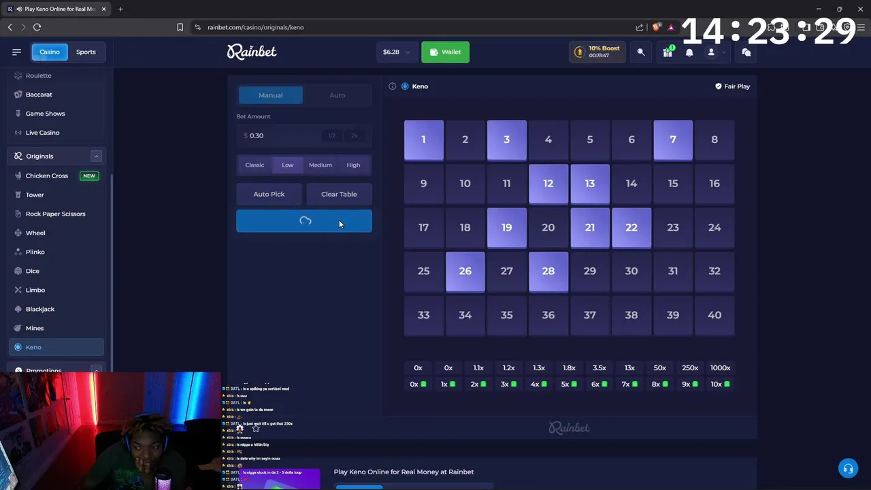This screenshot has width=871, height=490.
Task: Halve the bet with 1/2
Action: (x=331, y=135)
